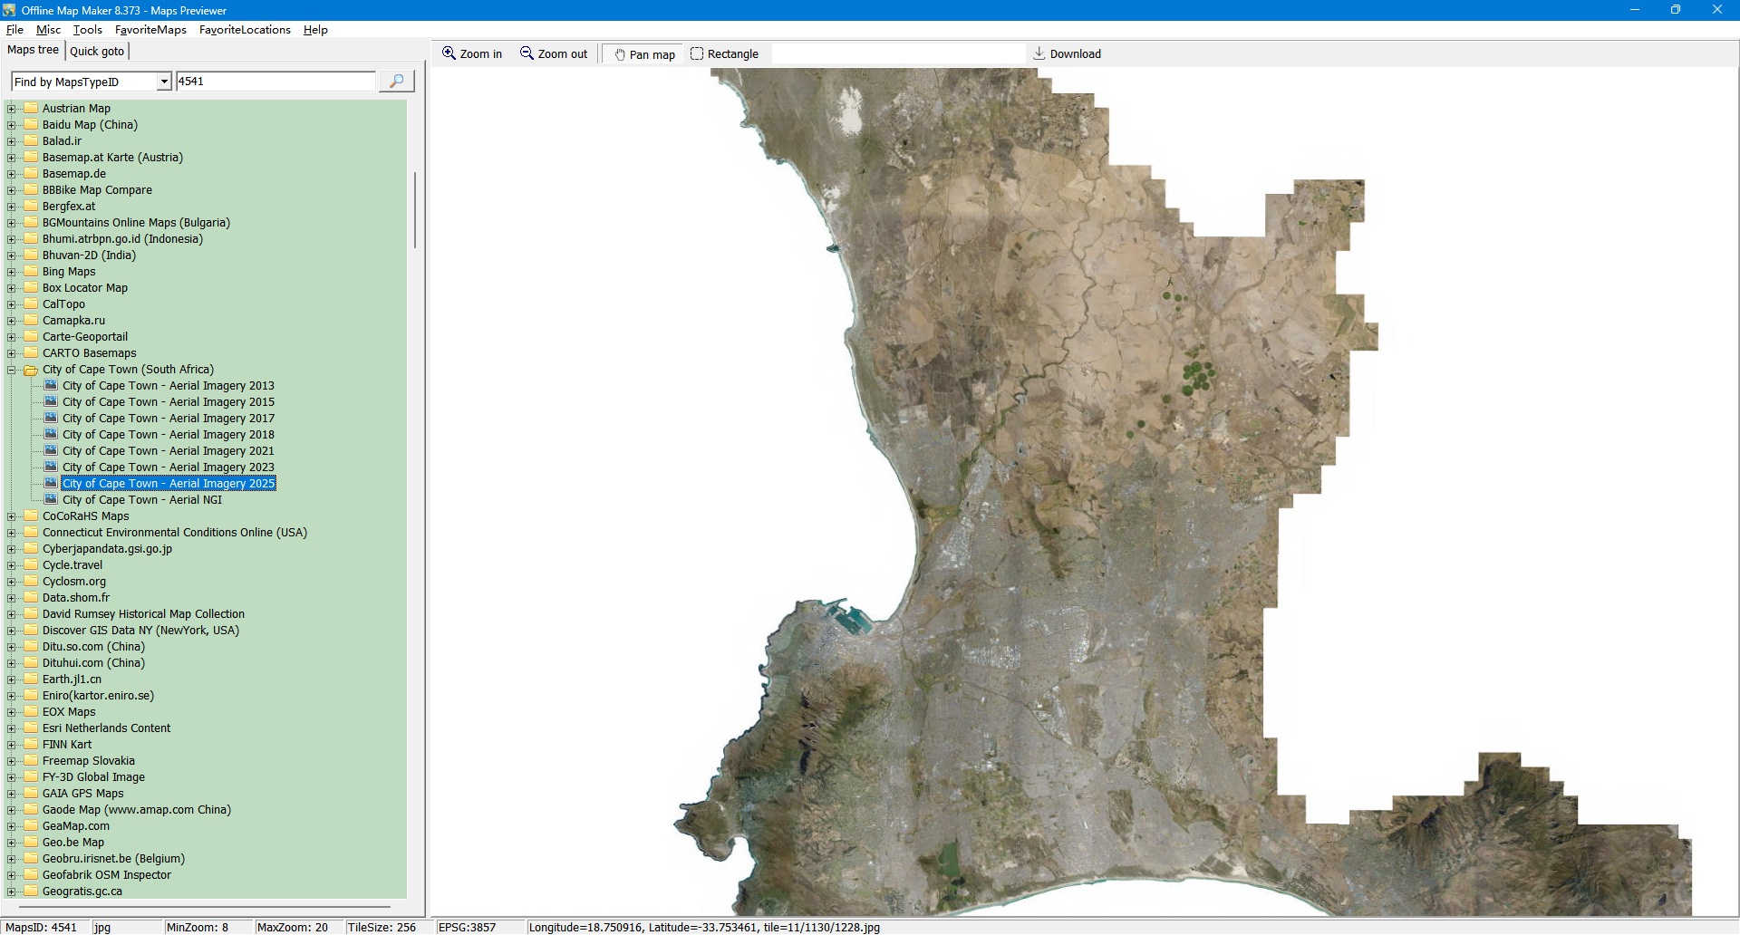Screen dimensions: 1740x935
Task: Select City of Cape Town Aerial Imagery 2021
Action: 168,451
